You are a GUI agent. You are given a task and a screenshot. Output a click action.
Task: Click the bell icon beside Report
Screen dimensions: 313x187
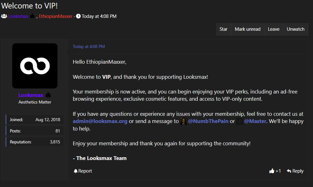click(75, 171)
